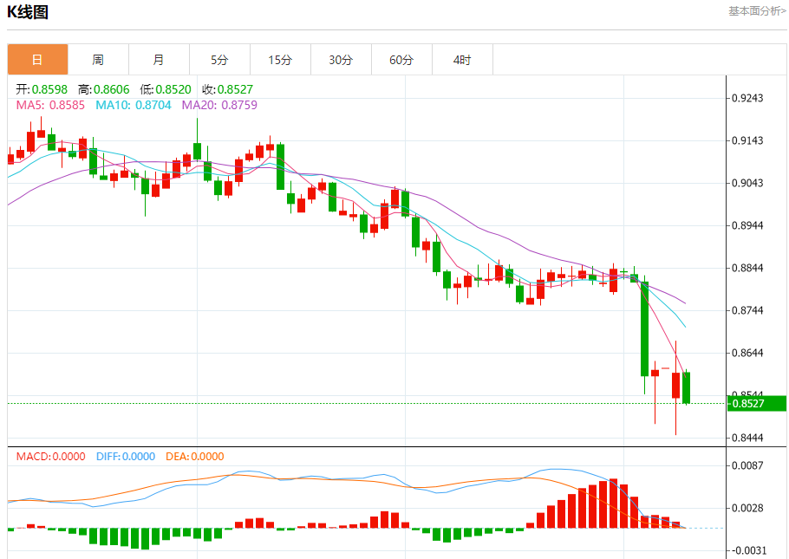Image resolution: width=789 pixels, height=559 pixels.
Task: Click the 0.0028 MACD axis label
Action: [747, 508]
